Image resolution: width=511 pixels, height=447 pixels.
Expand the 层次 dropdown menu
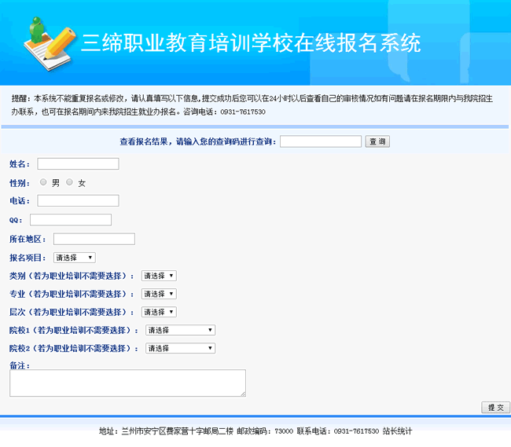(159, 312)
